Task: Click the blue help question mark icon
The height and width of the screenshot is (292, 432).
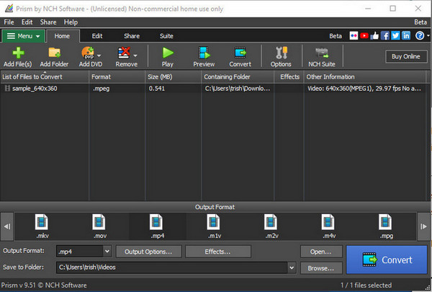Action: pyautogui.click(x=420, y=35)
